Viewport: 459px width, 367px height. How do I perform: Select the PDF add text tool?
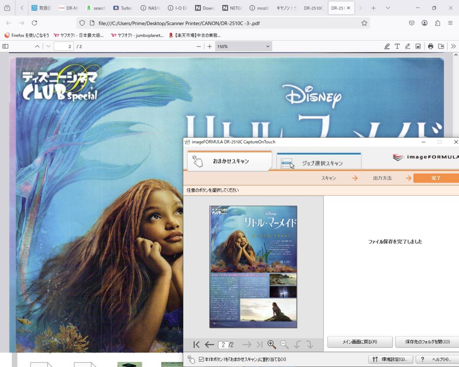397,46
